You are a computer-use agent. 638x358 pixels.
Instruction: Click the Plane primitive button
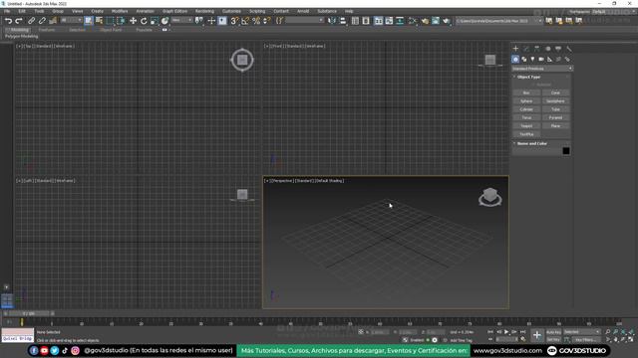pos(555,126)
